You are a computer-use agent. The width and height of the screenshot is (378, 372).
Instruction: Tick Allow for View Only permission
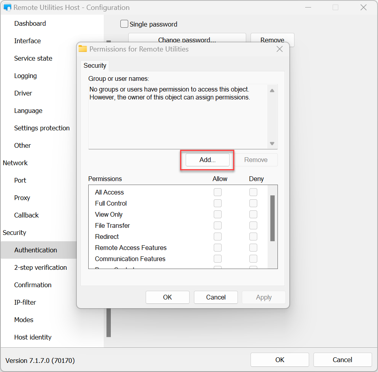218,214
